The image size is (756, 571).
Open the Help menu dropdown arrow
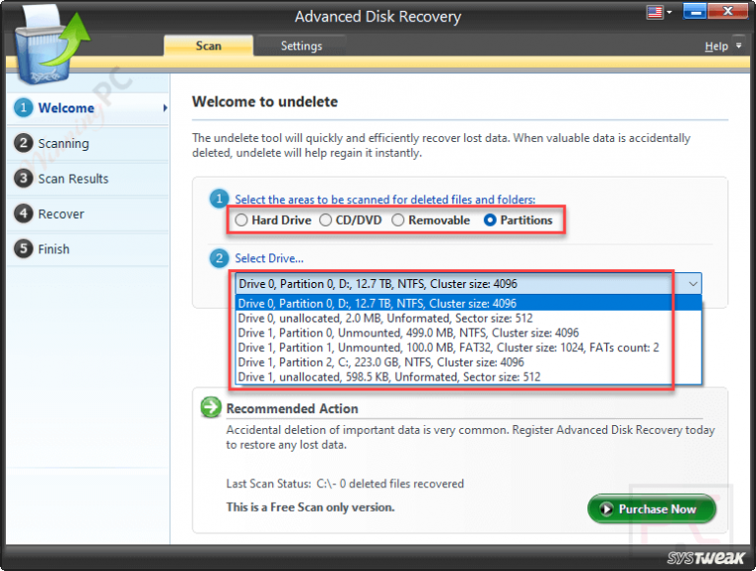tap(738, 45)
